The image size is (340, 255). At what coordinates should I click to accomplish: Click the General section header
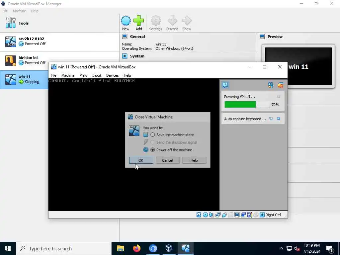[137, 37]
